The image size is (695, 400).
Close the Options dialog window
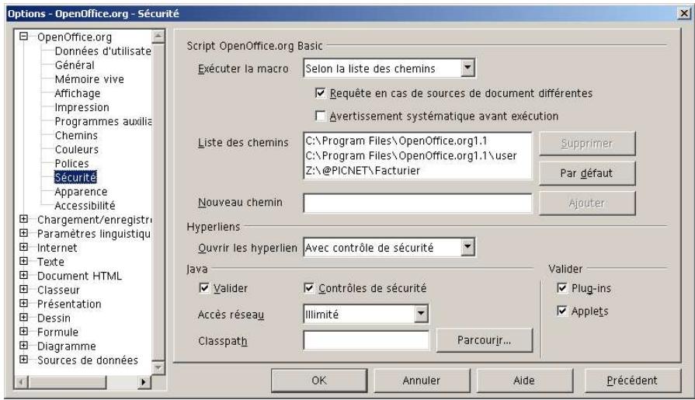684,14
